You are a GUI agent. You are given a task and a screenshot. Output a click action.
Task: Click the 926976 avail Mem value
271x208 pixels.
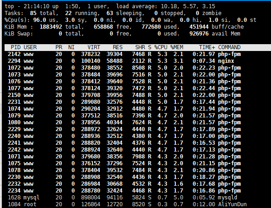point(199,34)
